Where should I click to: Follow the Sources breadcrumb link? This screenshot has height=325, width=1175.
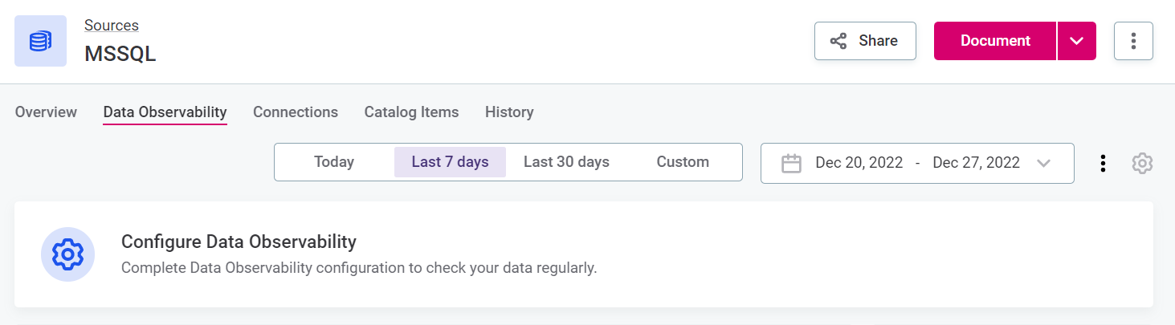click(x=112, y=26)
